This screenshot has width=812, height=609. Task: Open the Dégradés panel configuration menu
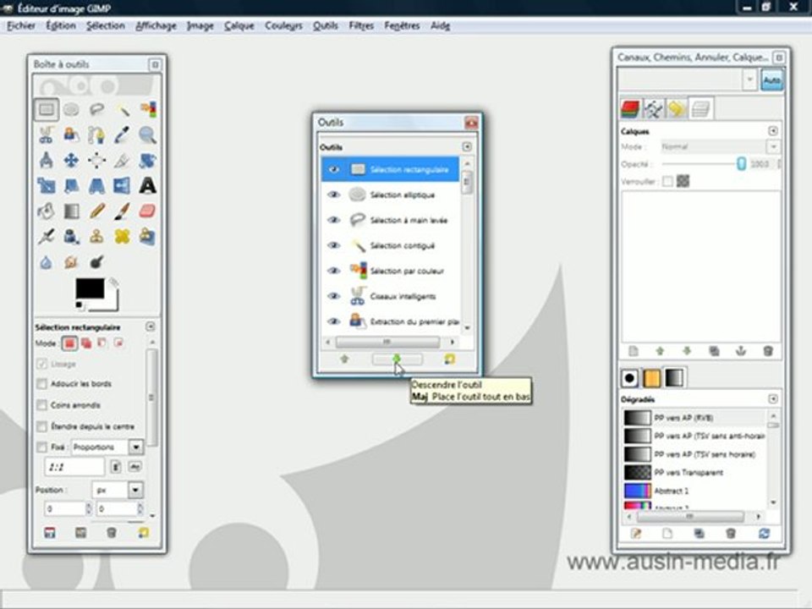pyautogui.click(x=772, y=398)
